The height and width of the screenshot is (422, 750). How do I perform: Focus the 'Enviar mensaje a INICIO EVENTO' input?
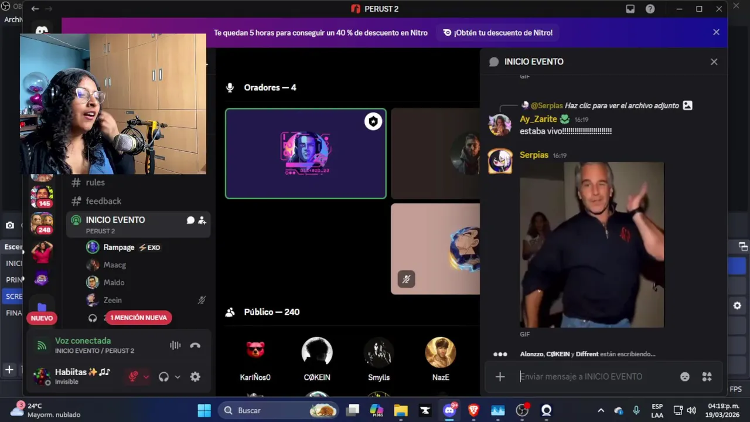[595, 377]
